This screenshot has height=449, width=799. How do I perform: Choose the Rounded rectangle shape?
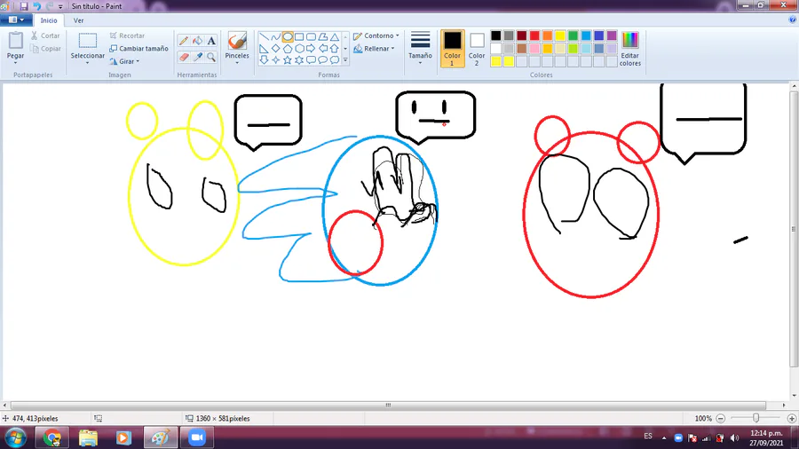pyautogui.click(x=311, y=37)
